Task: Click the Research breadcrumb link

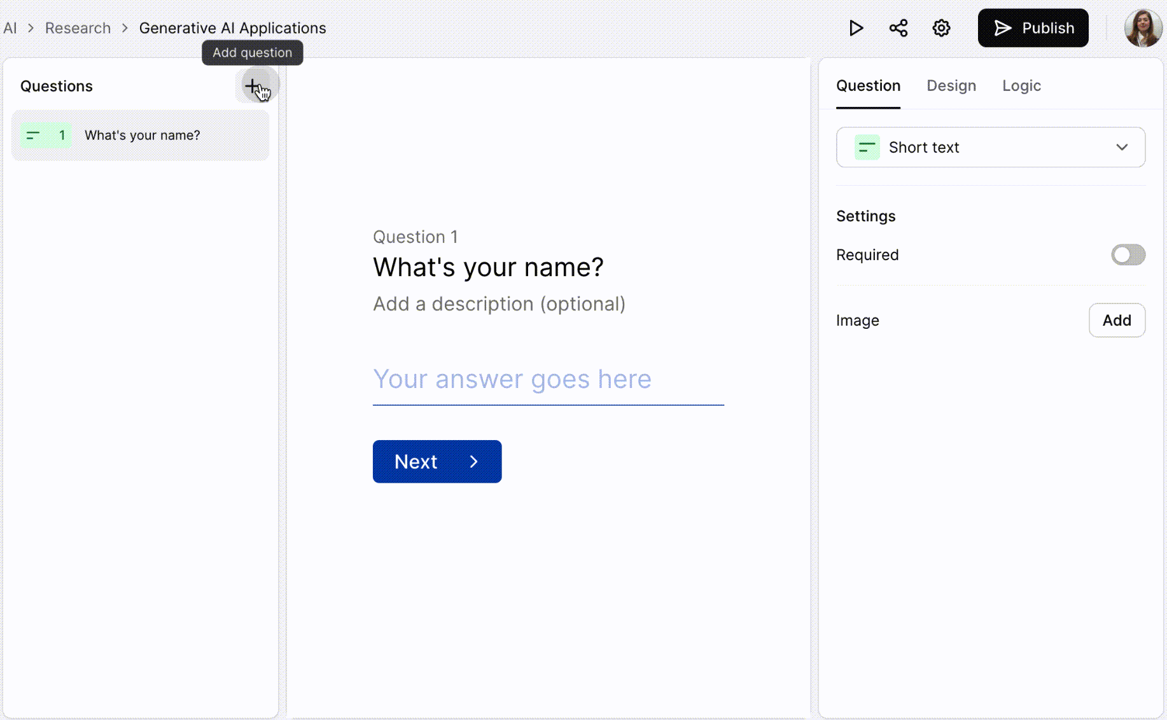Action: coord(78,28)
